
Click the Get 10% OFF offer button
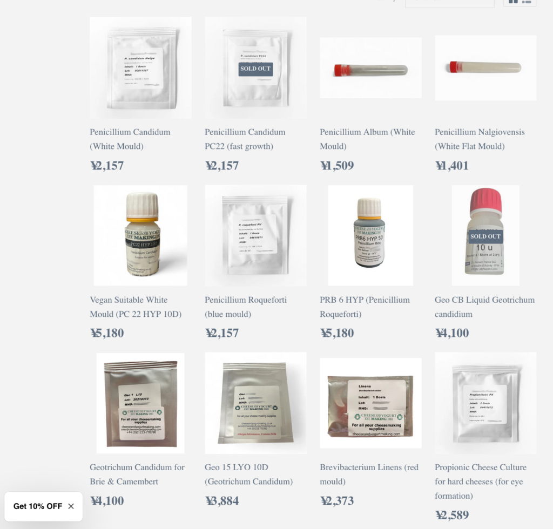tap(38, 506)
